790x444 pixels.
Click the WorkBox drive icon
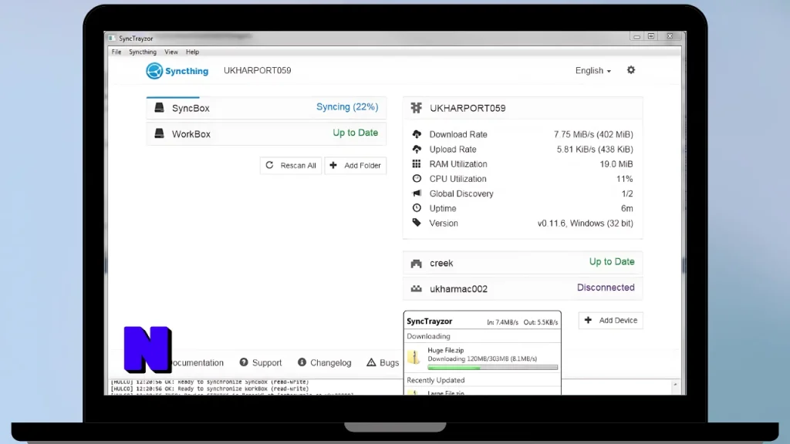point(159,133)
